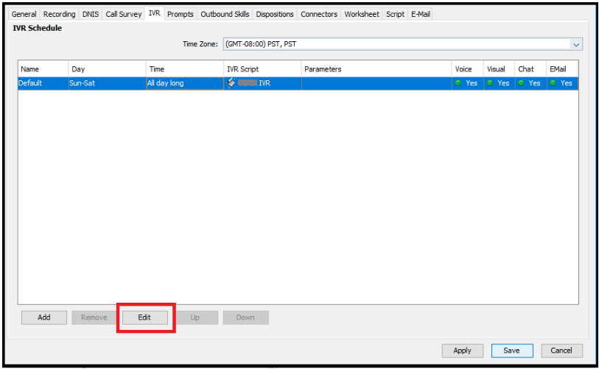Click the Time column header
599x369 pixels.
184,69
